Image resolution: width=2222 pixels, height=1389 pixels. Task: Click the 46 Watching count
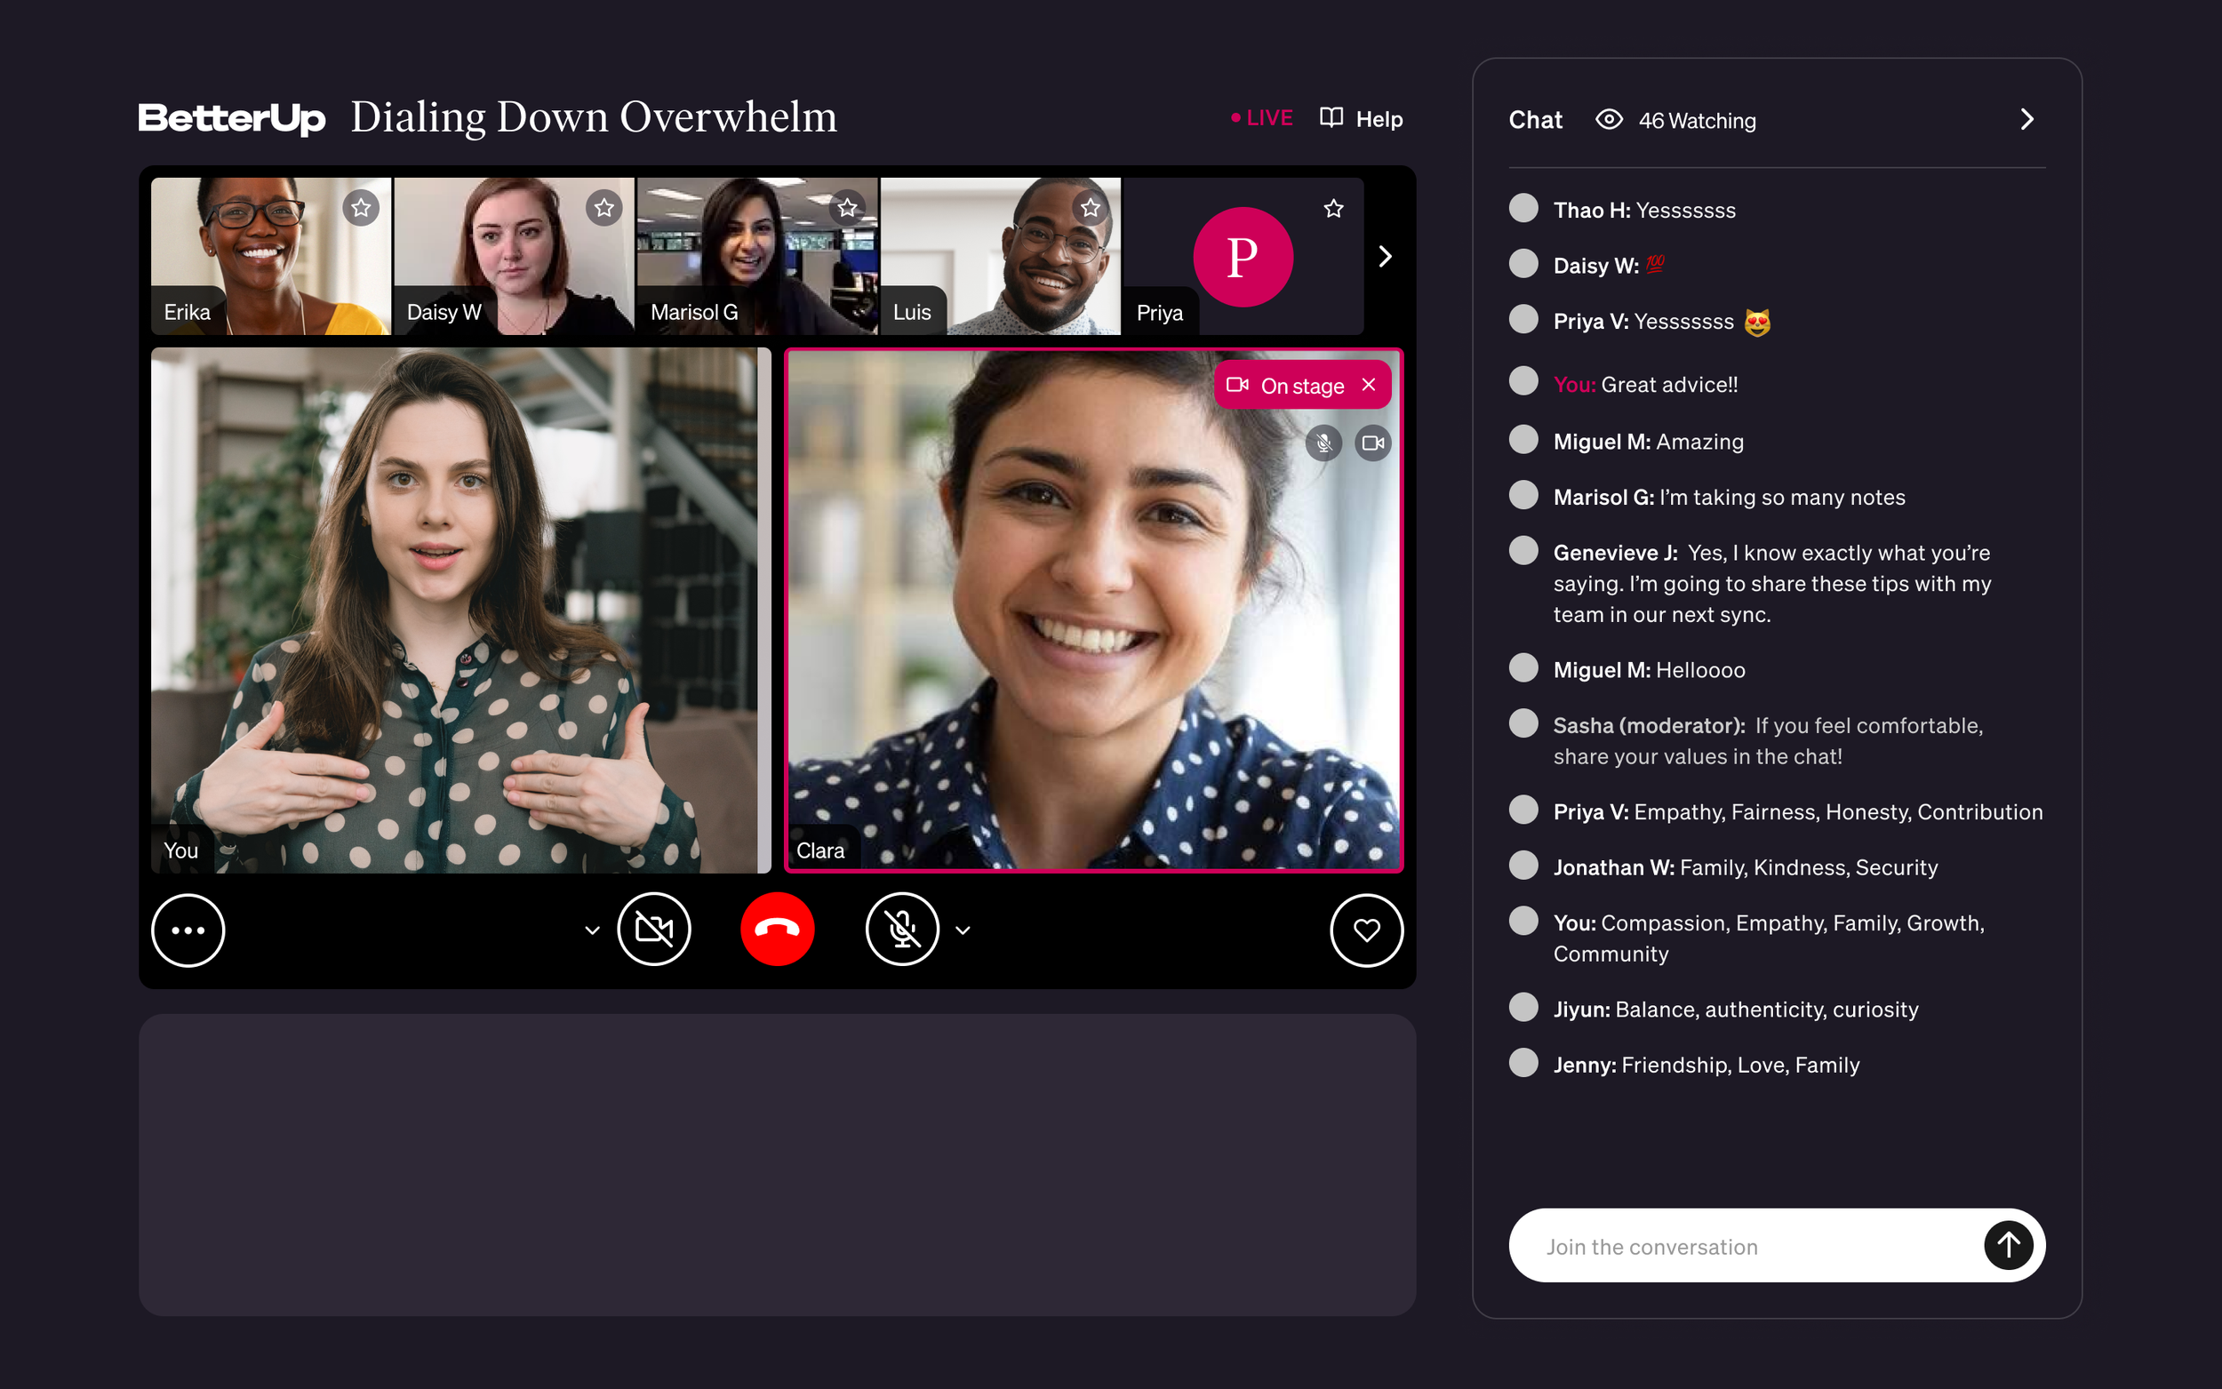[x=1698, y=120]
